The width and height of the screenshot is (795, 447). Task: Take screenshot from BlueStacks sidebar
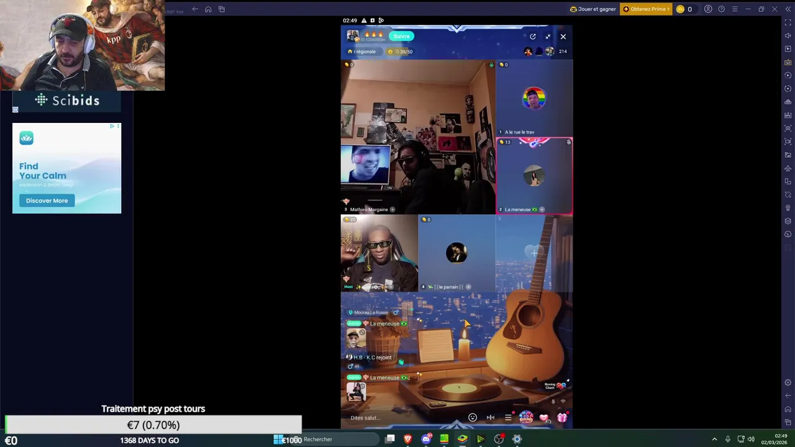click(x=788, y=129)
